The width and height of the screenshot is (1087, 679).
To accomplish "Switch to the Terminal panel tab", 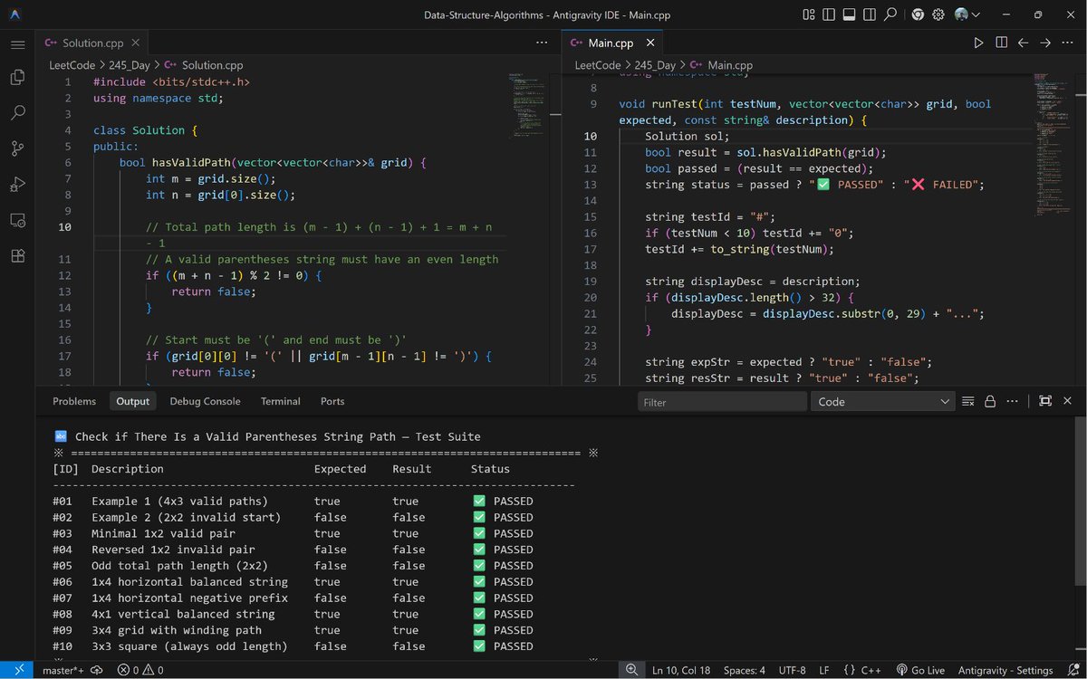I will pyautogui.click(x=281, y=401).
